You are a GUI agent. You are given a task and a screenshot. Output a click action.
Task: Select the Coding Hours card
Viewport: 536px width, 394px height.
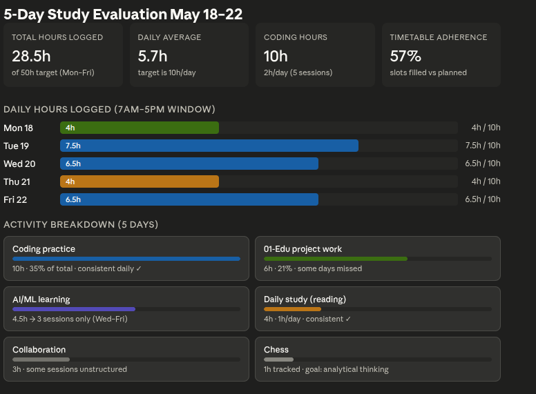click(315, 55)
